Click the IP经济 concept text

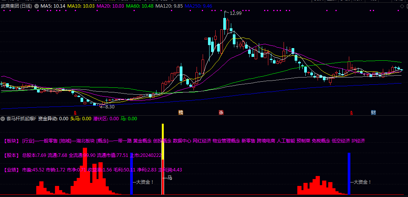tap(358, 141)
